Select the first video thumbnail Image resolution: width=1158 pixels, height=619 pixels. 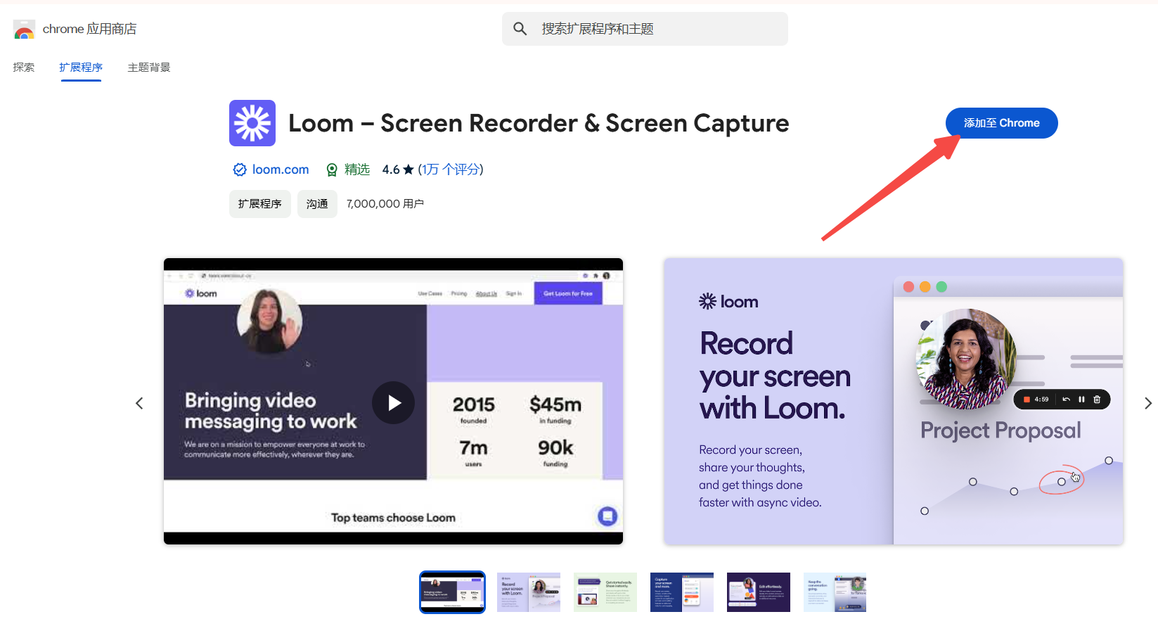(x=452, y=592)
